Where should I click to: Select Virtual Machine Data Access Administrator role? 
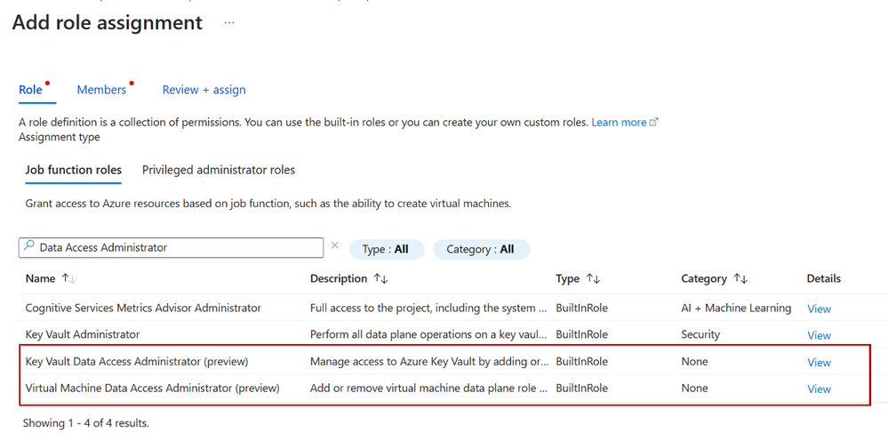click(x=152, y=389)
